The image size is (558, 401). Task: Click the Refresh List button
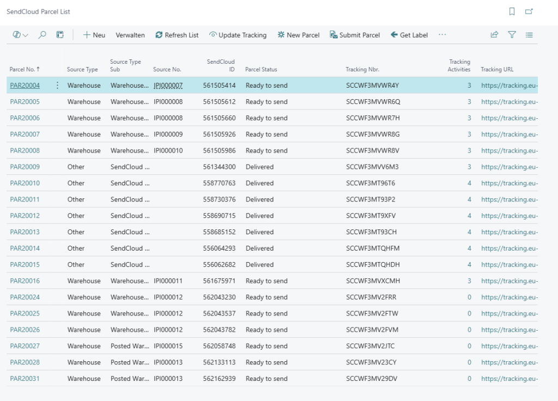point(177,35)
